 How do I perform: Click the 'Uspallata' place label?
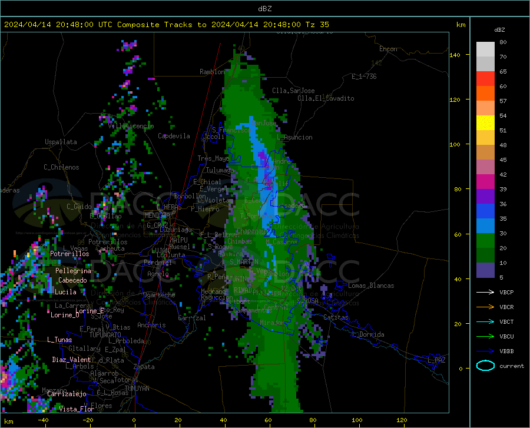coord(61,142)
